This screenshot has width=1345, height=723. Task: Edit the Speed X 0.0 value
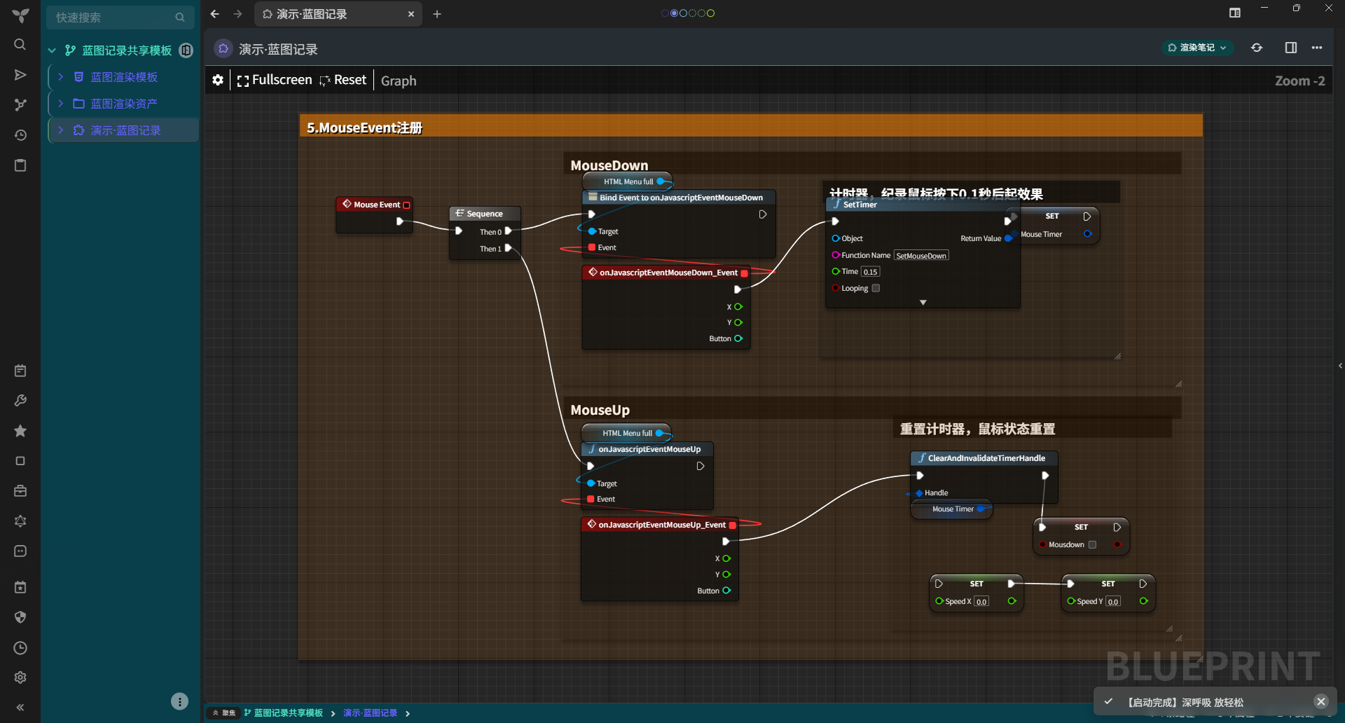(x=981, y=602)
